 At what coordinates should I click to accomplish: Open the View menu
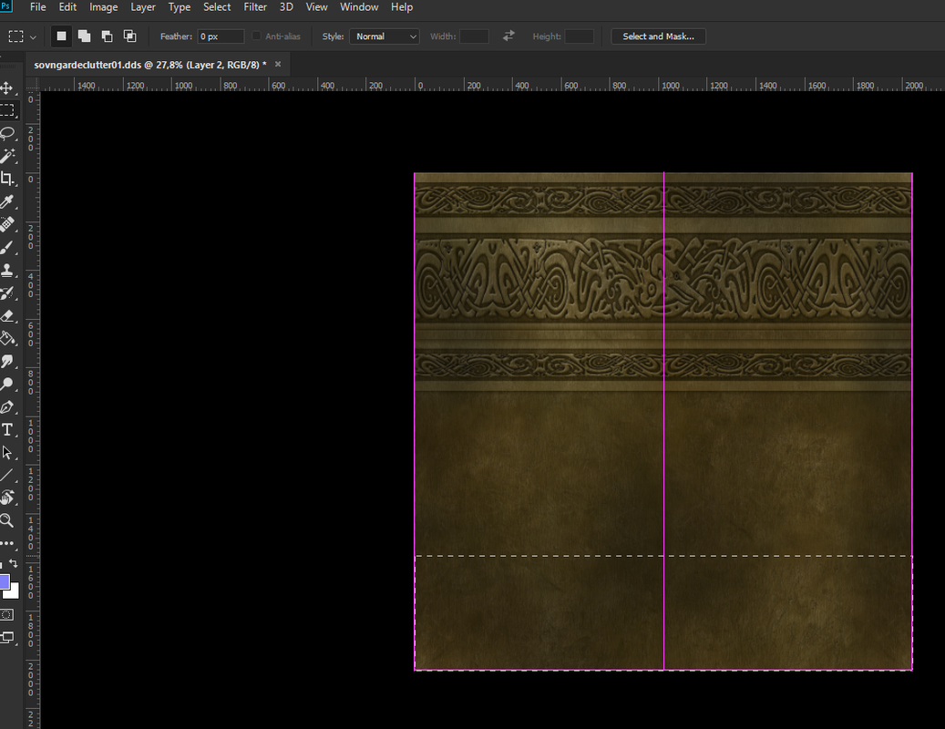(x=316, y=7)
